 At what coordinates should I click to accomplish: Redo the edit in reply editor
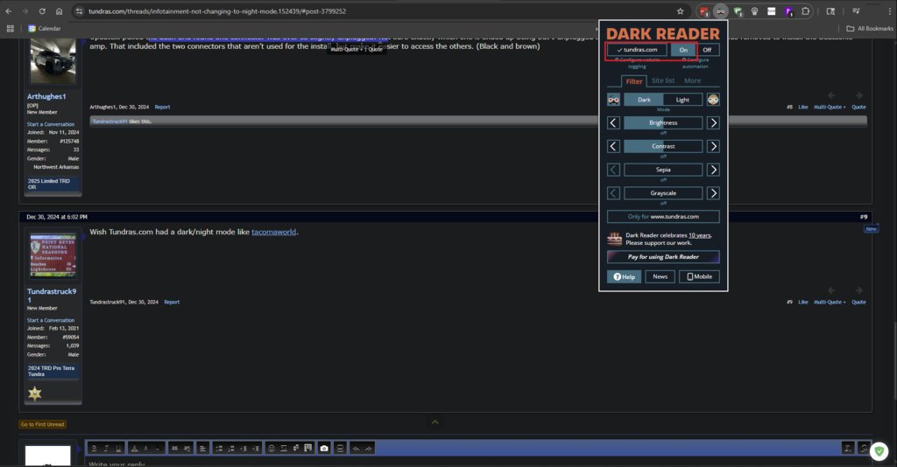click(369, 449)
